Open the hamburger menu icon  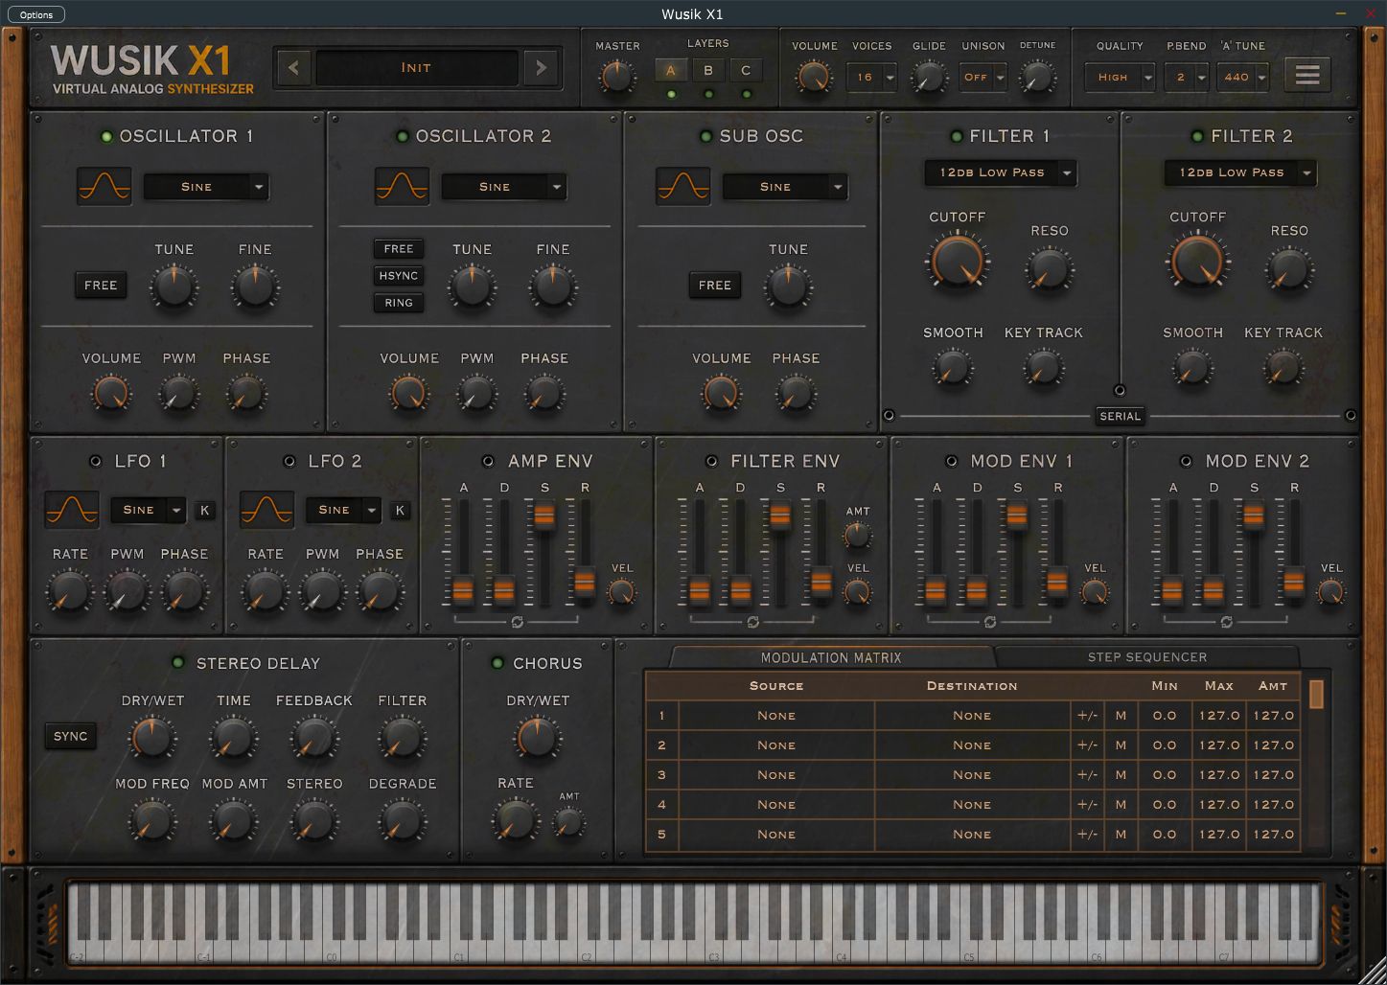coord(1307,75)
